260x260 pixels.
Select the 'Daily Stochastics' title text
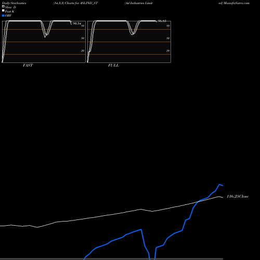tap(14, 3)
